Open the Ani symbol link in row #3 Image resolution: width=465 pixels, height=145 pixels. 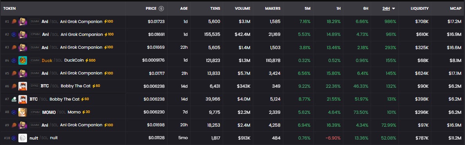coord(45,47)
